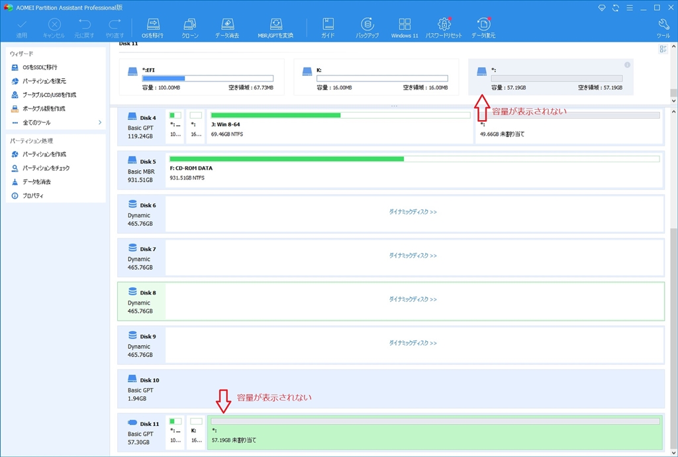Open the OSを移行 tool
This screenshot has height=457, width=678.
[153, 28]
